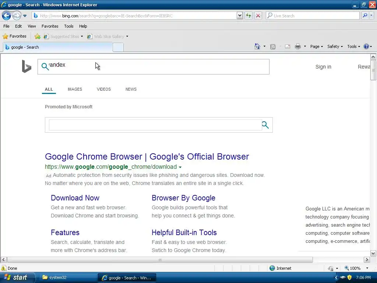
Task: Click the security shield tray icon
Action: [350, 277]
